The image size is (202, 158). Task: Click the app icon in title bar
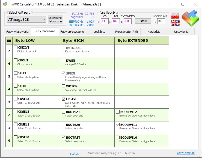click(5, 4)
